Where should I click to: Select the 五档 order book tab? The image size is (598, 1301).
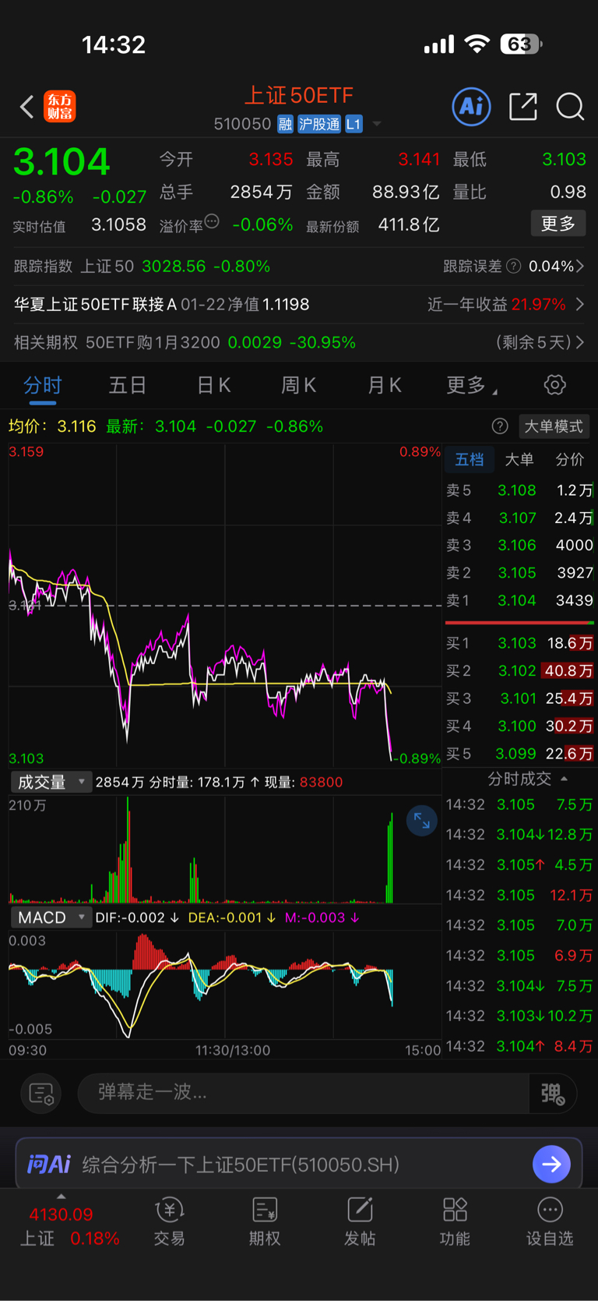click(x=470, y=460)
